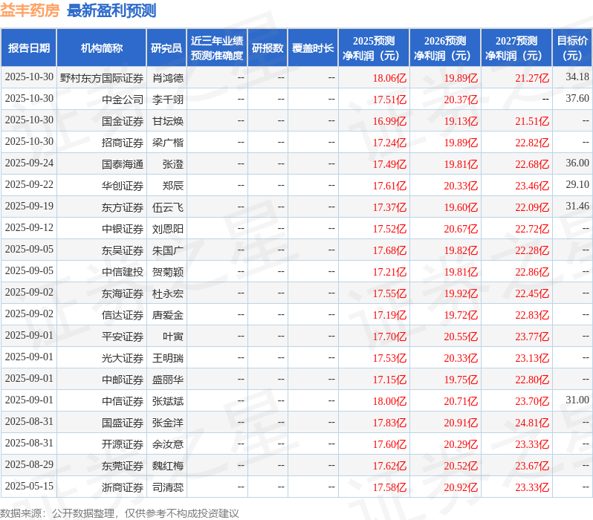Click the 目标价(元) column header

click(572, 48)
